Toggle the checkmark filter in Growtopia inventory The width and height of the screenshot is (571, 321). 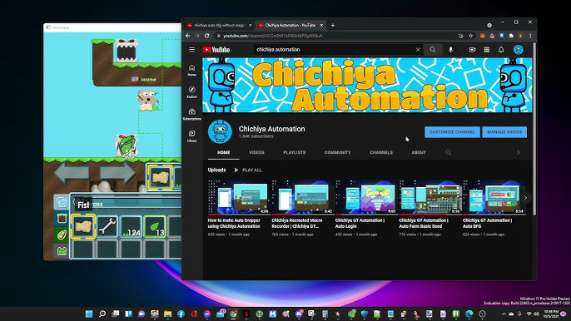[62, 202]
